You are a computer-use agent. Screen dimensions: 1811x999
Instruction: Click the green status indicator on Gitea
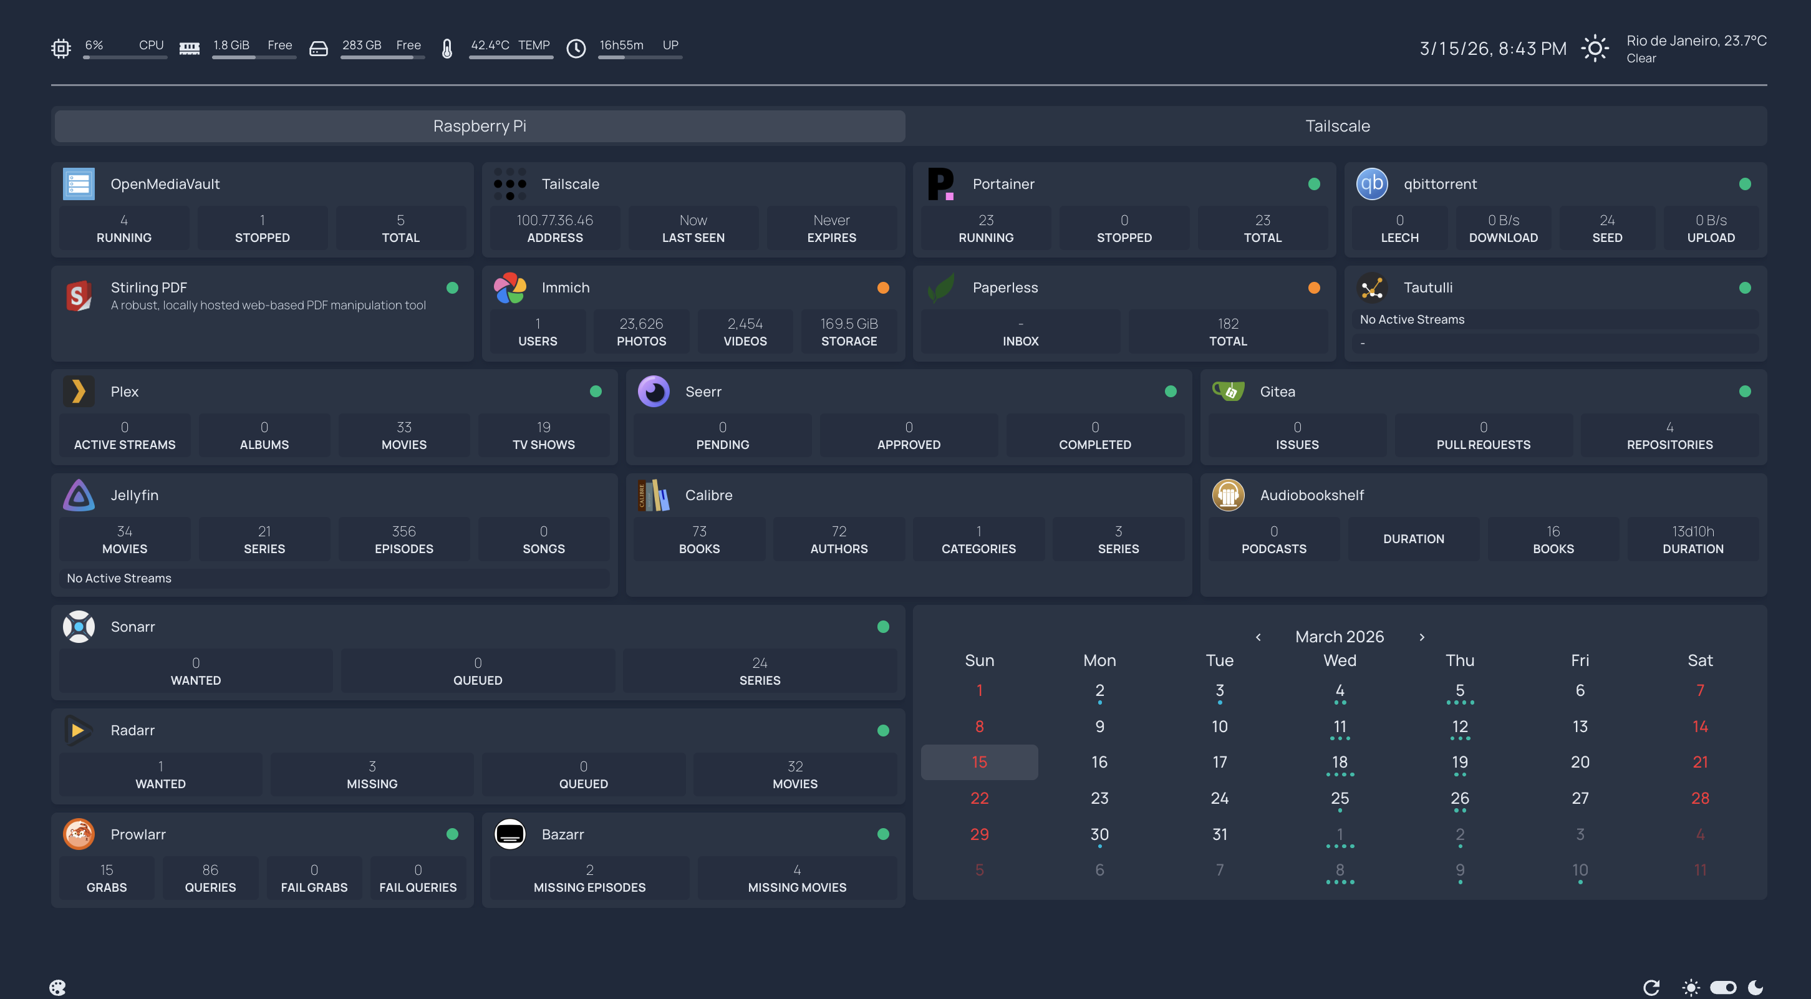pos(1746,392)
